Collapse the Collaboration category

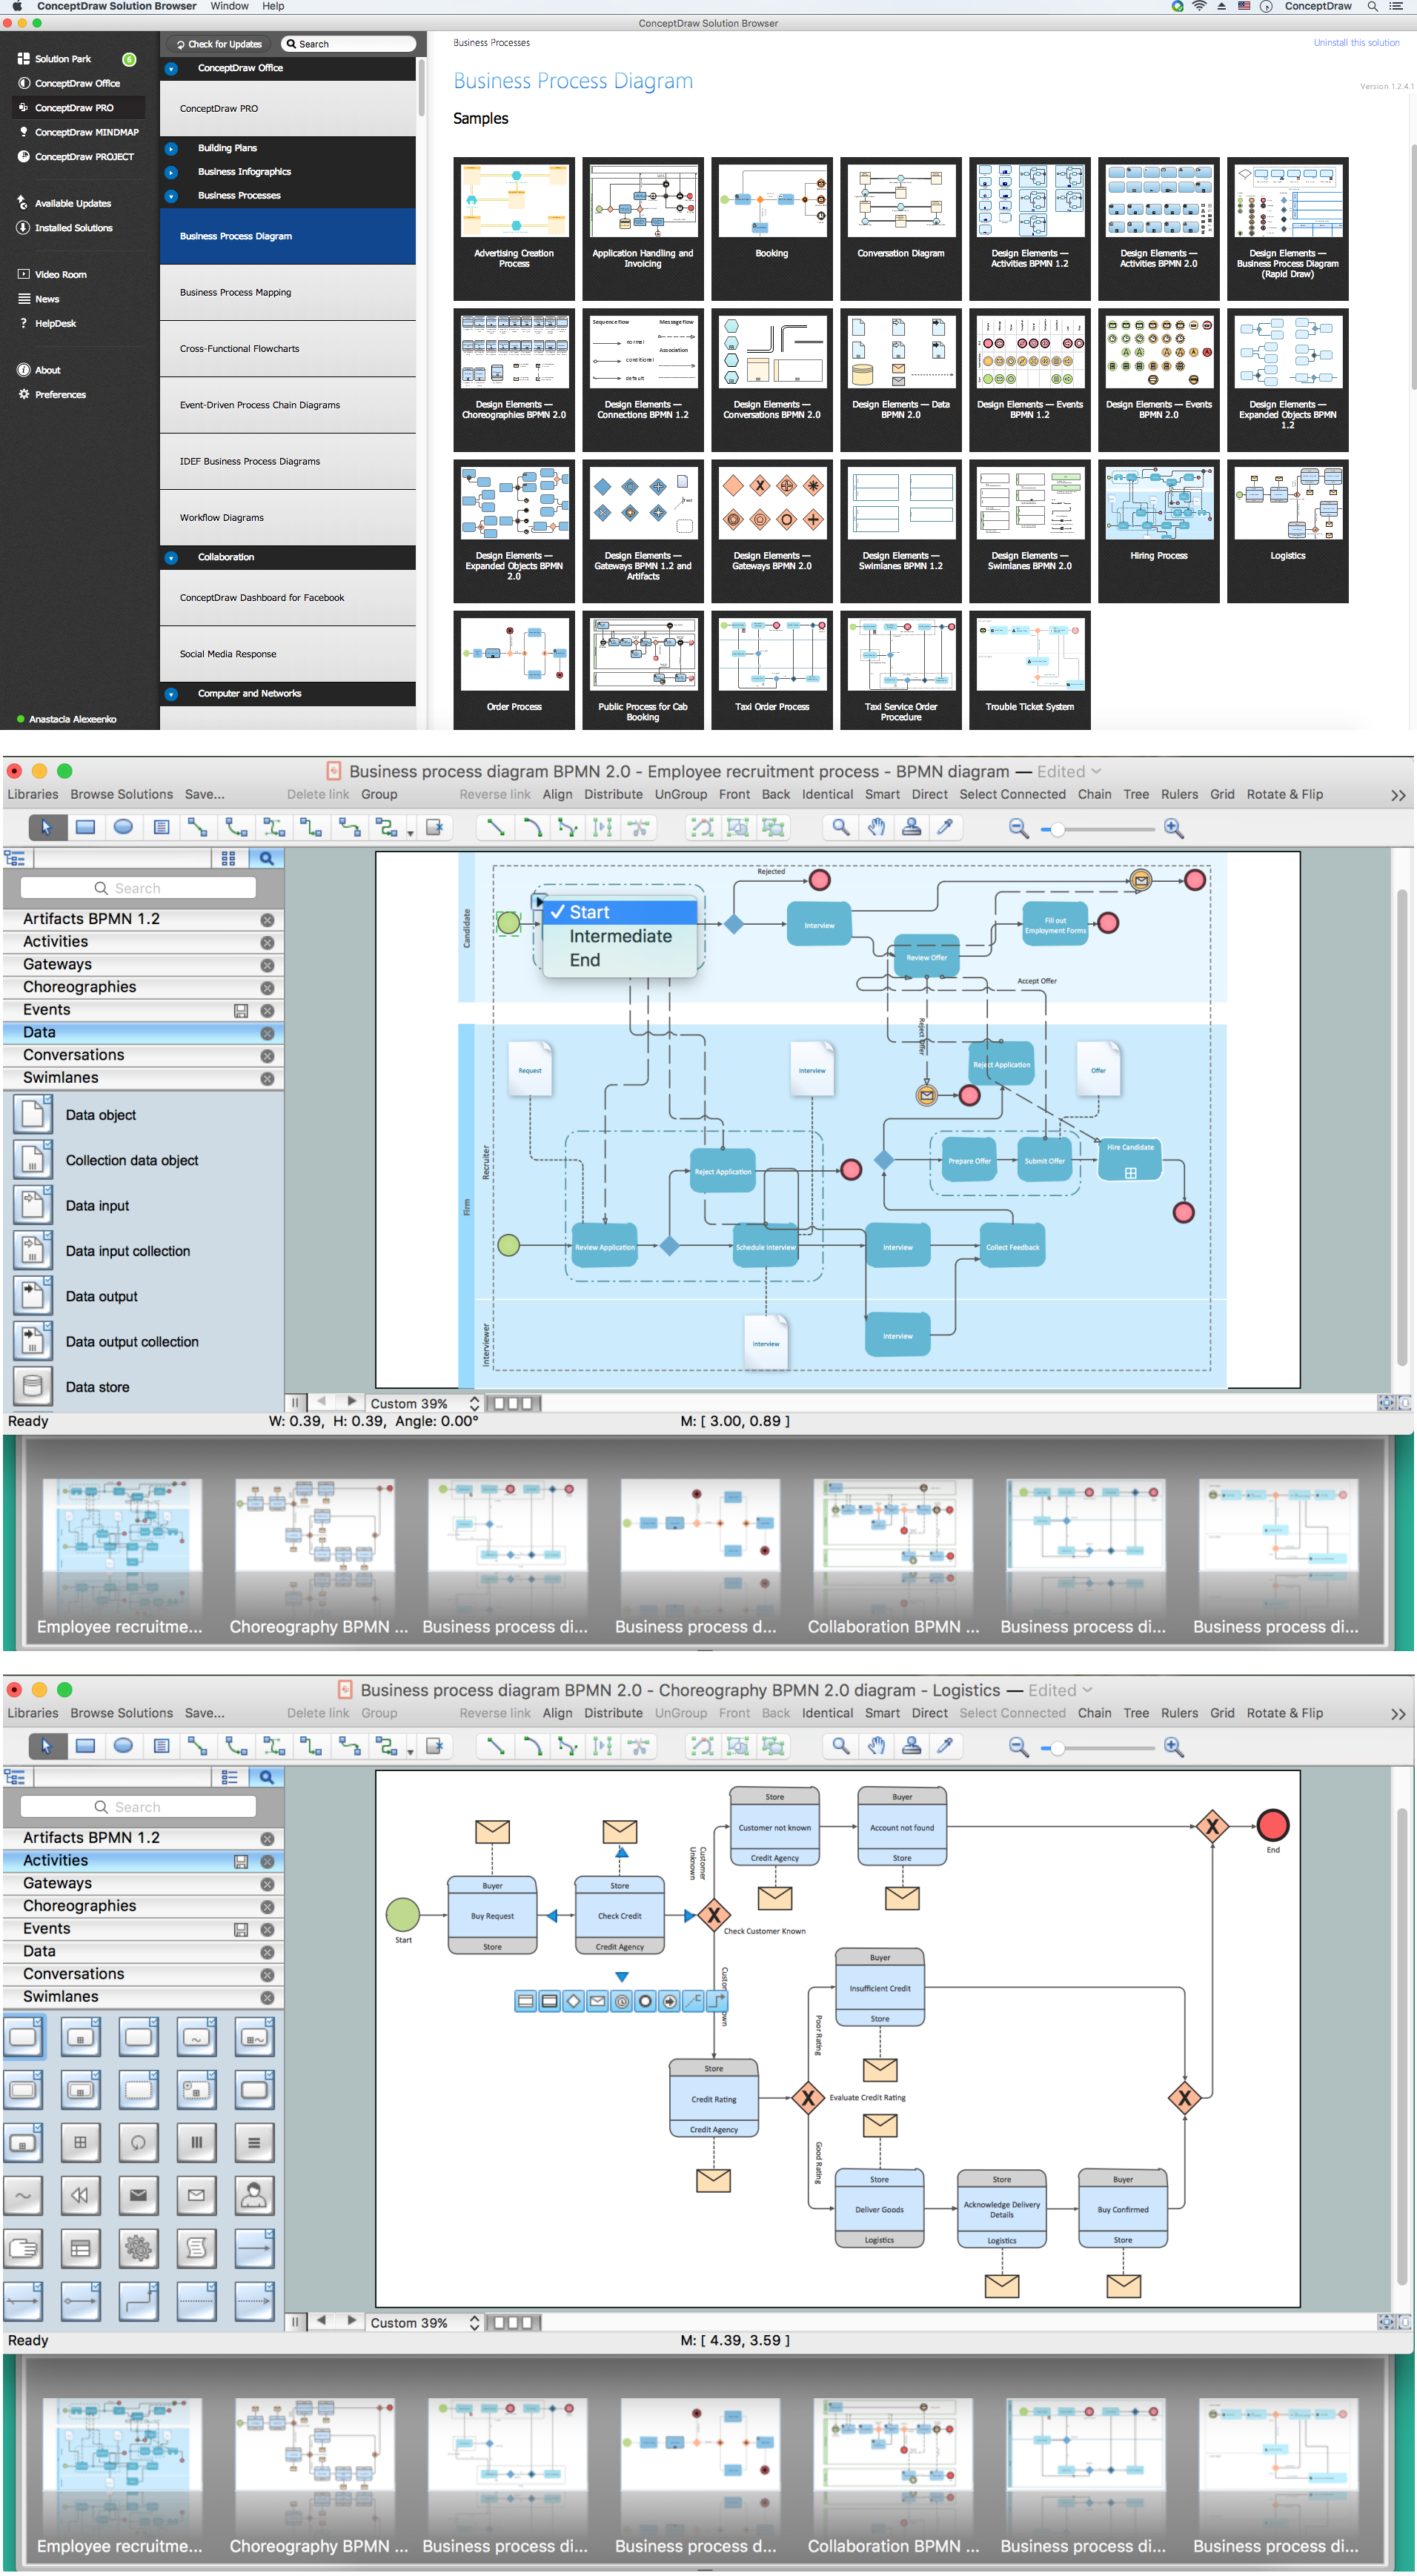point(171,558)
